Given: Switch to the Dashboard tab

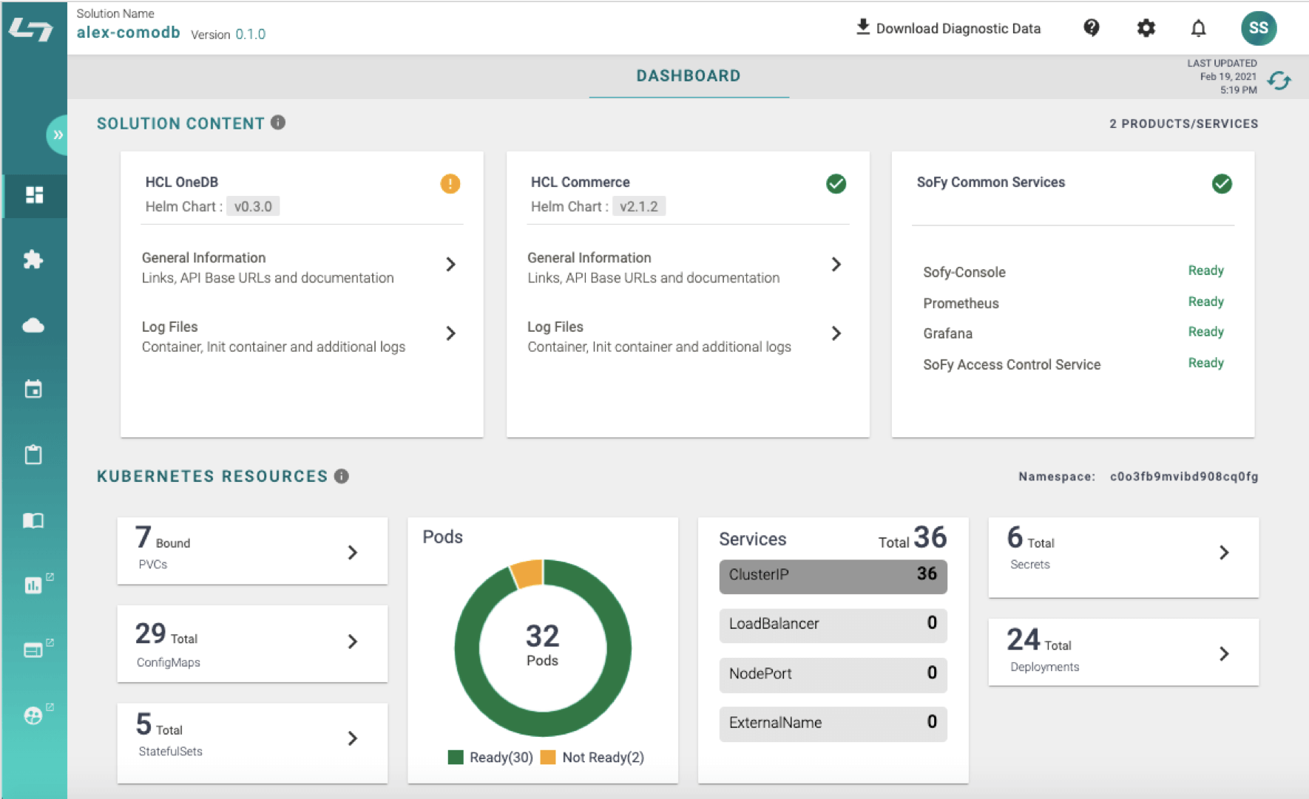Looking at the screenshot, I should pyautogui.click(x=688, y=76).
